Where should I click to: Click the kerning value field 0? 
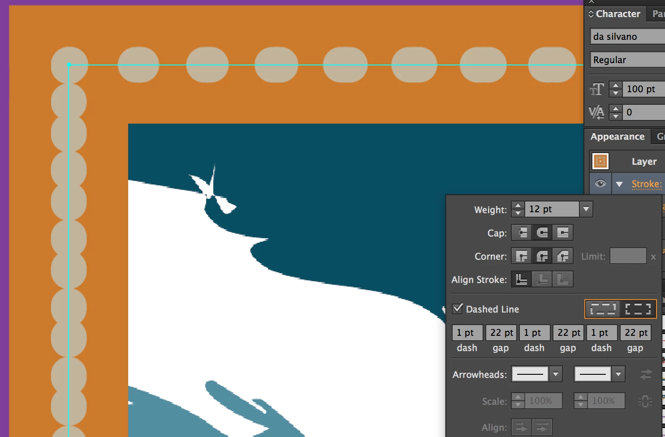pos(644,112)
